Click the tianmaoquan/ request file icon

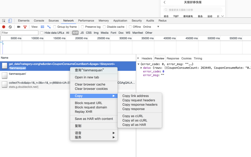[4, 76]
